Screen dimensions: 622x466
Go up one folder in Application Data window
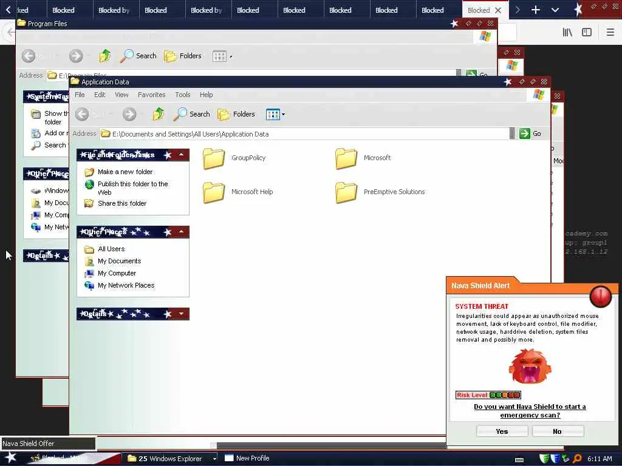pos(159,114)
